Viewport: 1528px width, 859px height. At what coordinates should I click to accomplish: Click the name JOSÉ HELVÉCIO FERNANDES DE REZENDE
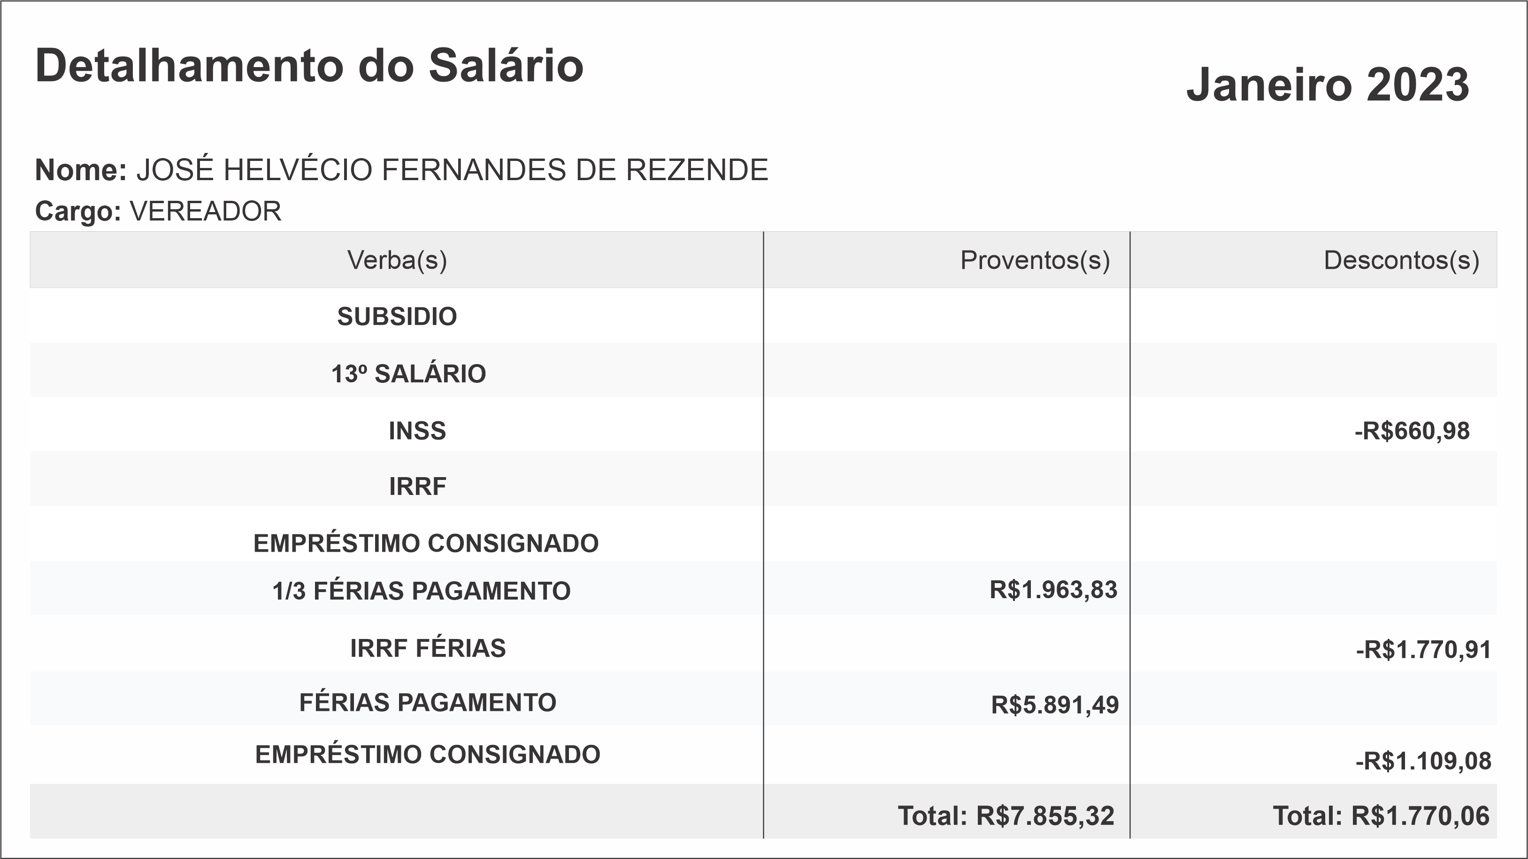pos(452,170)
